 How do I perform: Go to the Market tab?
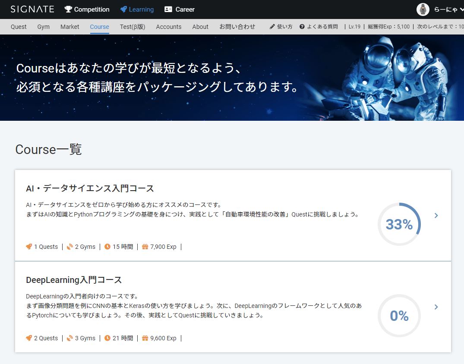69,27
